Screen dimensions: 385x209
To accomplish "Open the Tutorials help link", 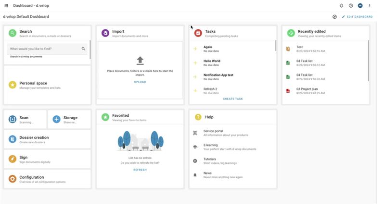I will (233, 161).
